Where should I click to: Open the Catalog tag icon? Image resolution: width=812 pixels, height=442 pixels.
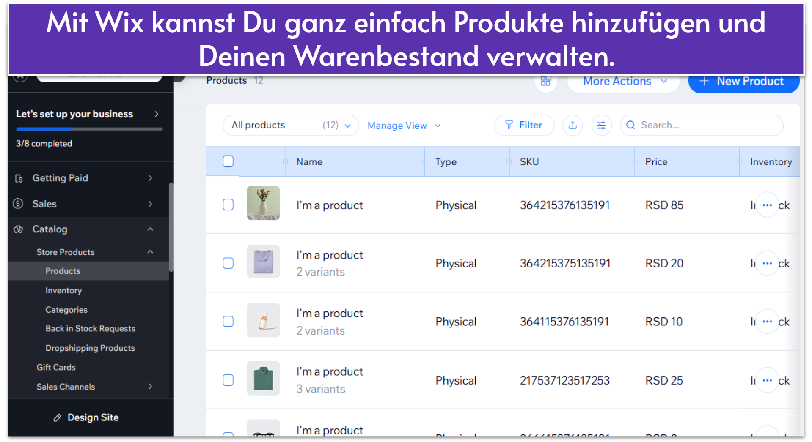click(x=18, y=229)
